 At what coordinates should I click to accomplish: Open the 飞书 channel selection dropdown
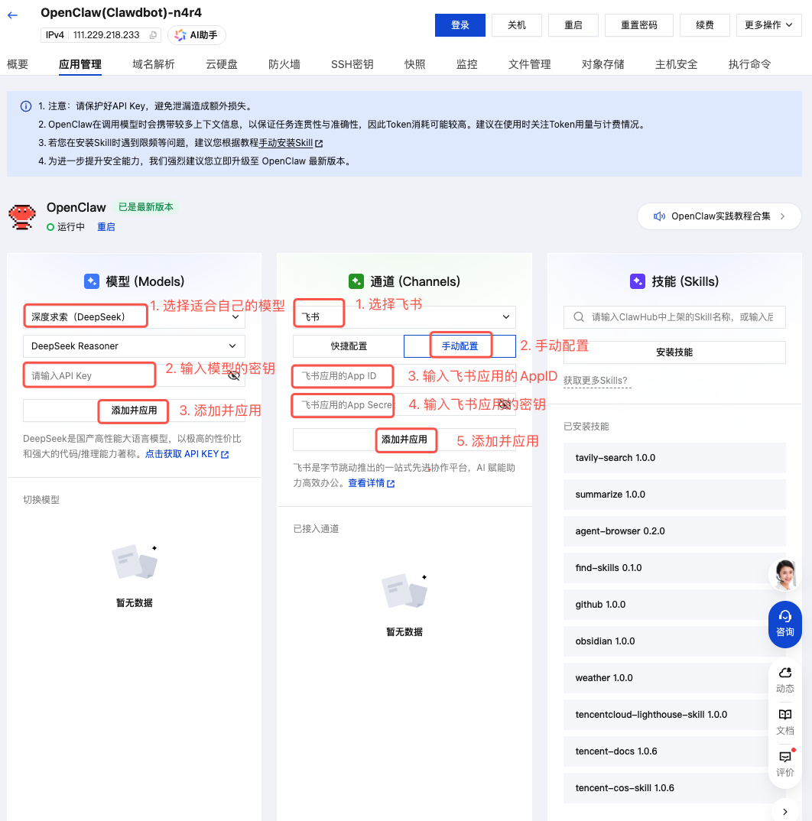404,316
